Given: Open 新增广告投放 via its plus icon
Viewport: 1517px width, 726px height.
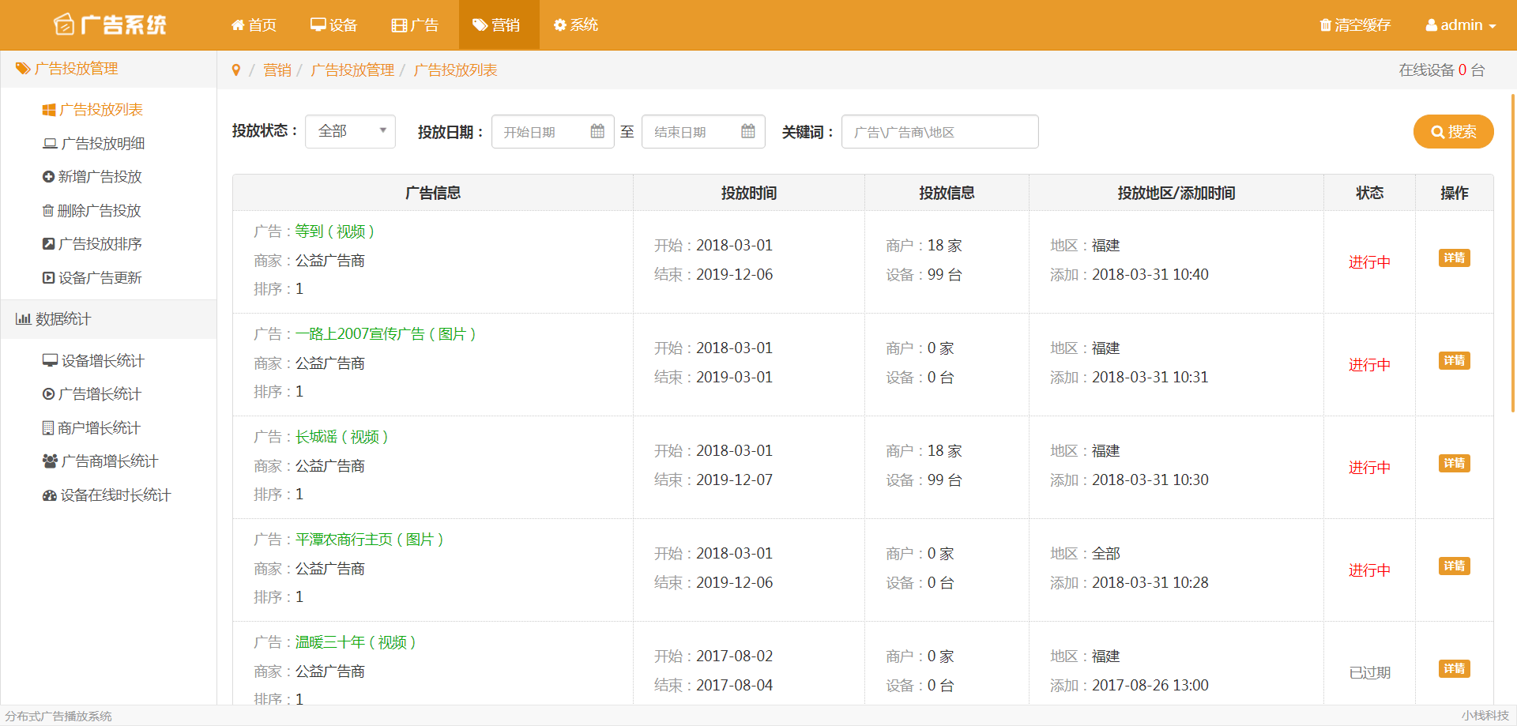Looking at the screenshot, I should (x=48, y=177).
